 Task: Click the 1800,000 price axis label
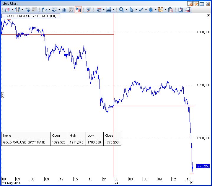(x=203, y=138)
